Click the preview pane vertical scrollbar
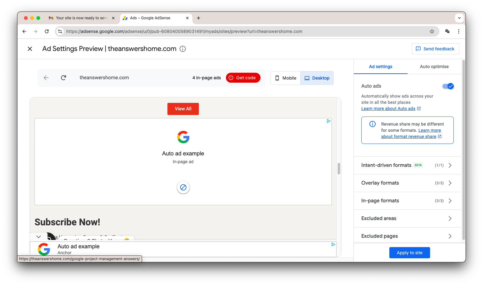Screen dimensions: 483x285 click(339, 168)
